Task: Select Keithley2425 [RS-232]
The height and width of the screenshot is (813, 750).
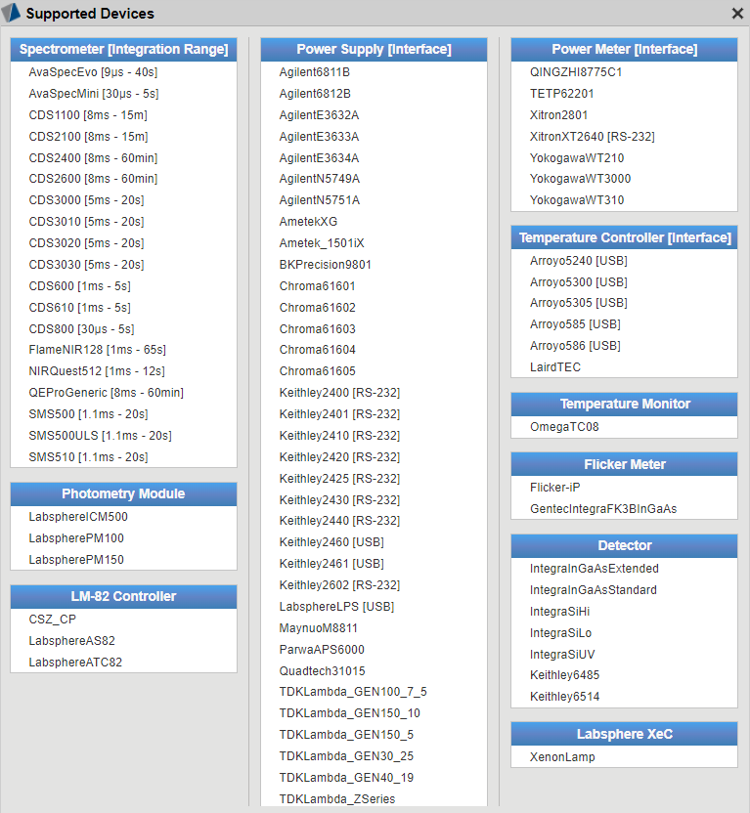Action: [x=339, y=479]
